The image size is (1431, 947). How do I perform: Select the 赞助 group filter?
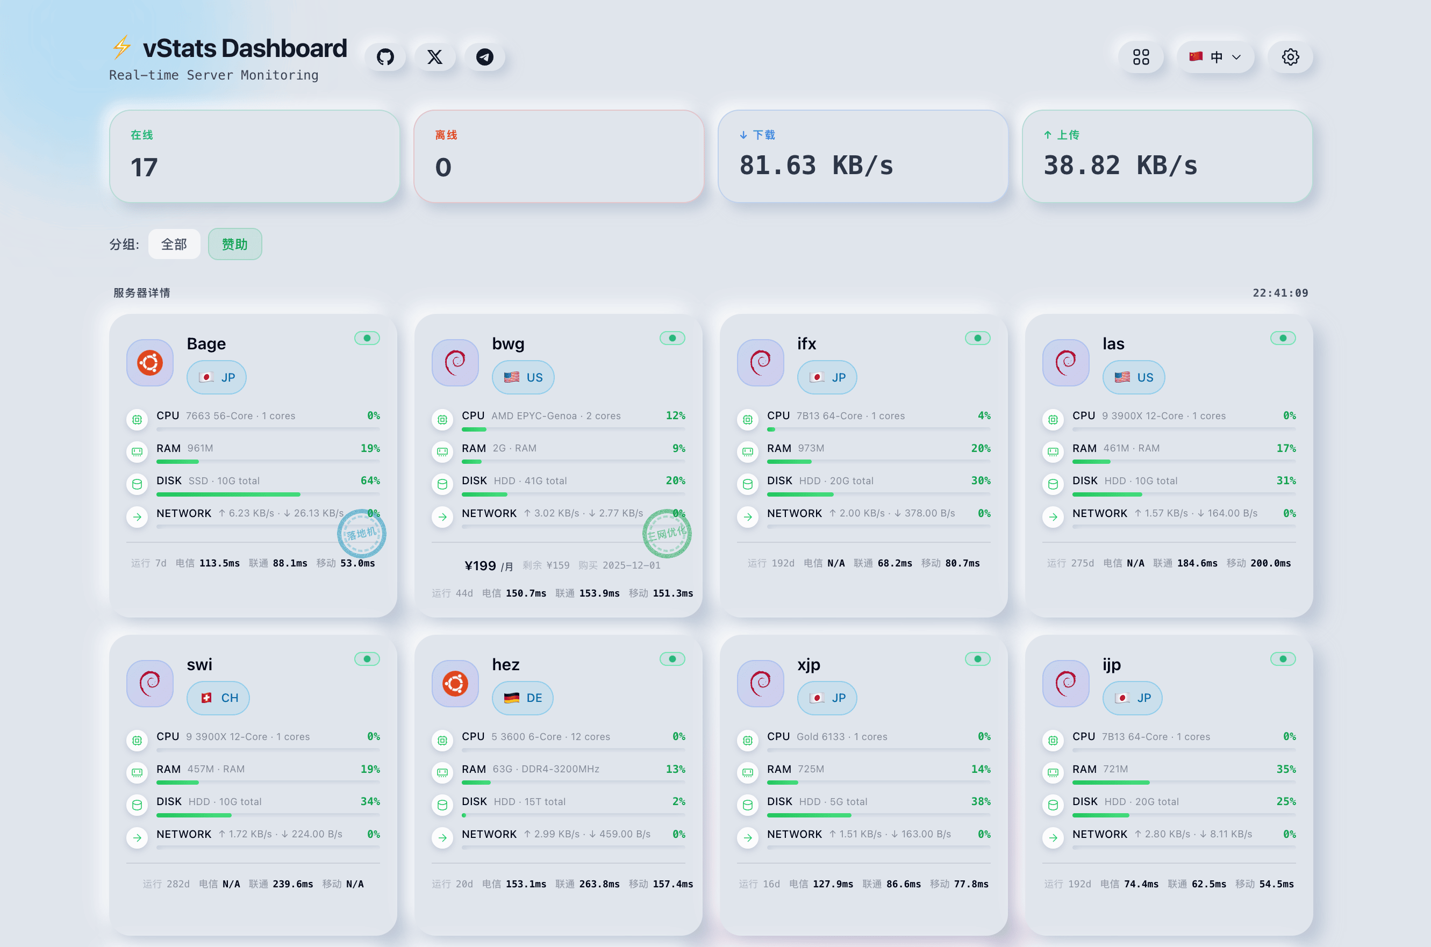click(234, 244)
